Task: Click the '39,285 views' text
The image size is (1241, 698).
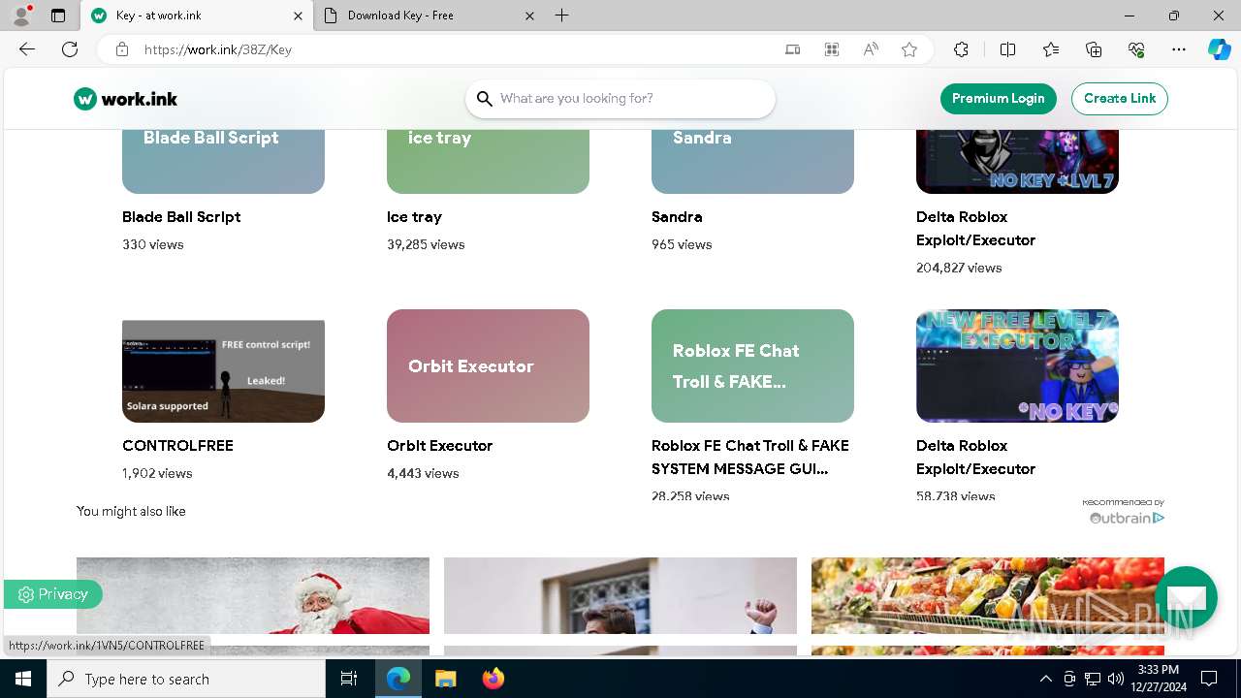Action: (x=426, y=244)
